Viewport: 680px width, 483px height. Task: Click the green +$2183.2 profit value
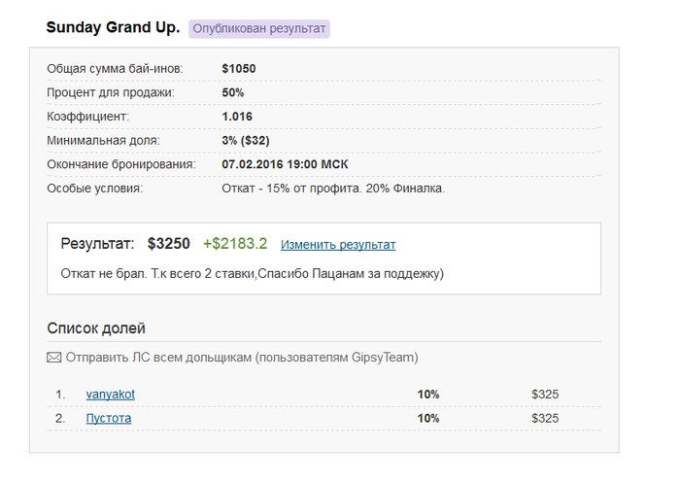coord(235,244)
